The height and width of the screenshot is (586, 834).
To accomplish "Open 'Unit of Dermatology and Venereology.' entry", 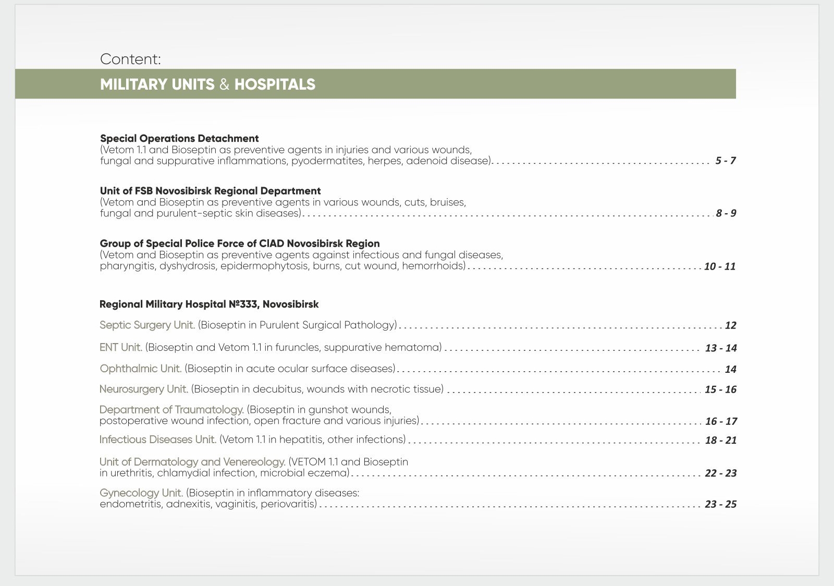I will [192, 462].
